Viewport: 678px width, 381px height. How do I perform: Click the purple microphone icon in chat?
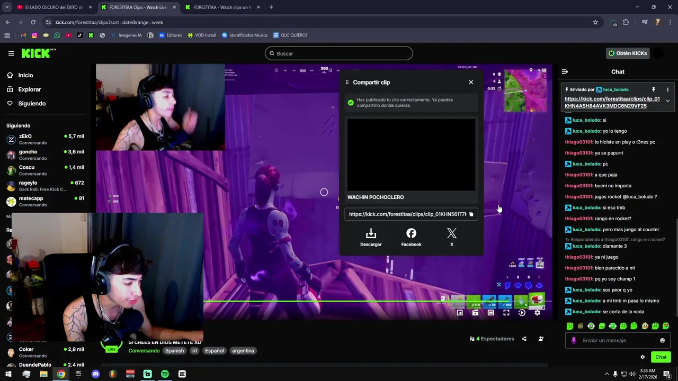(x=573, y=340)
